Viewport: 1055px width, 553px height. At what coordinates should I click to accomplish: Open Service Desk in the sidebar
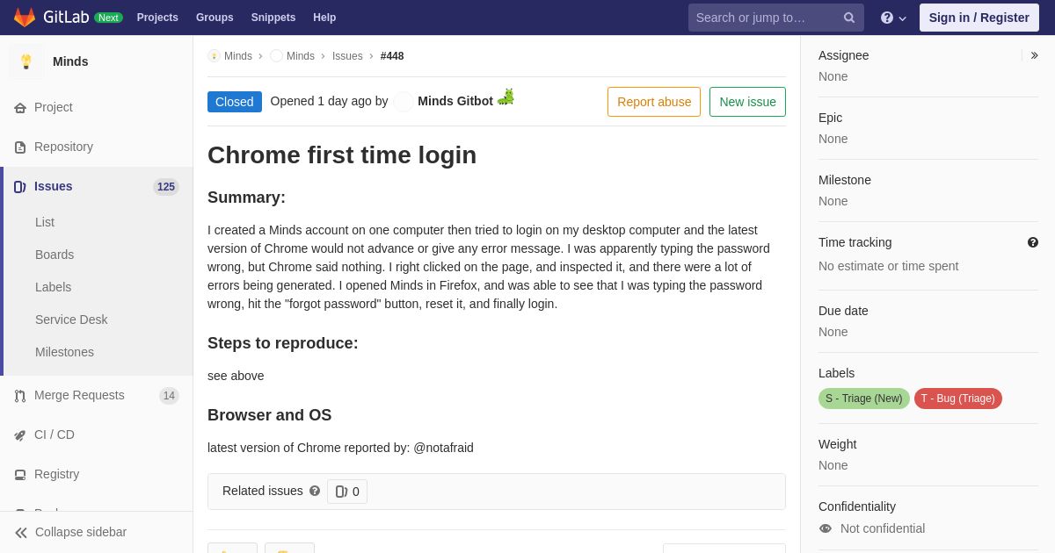71,320
